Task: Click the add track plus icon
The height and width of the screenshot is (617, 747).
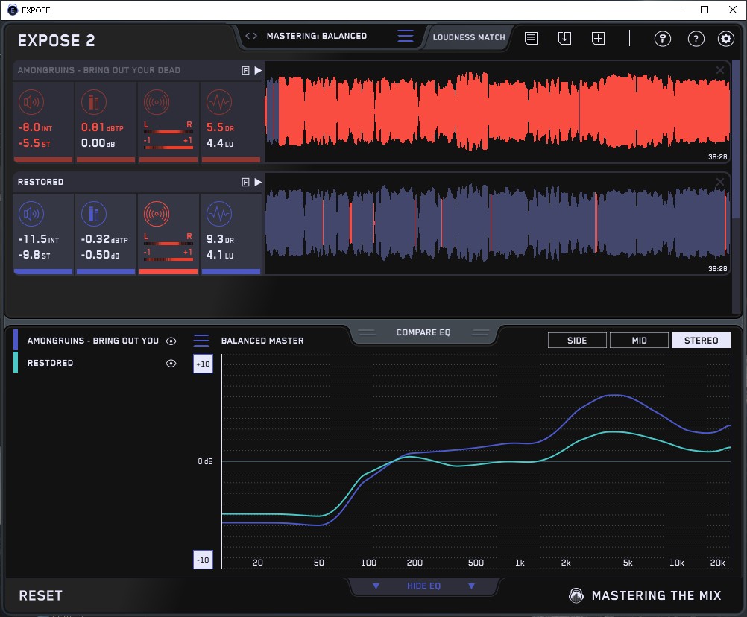Action: [598, 38]
